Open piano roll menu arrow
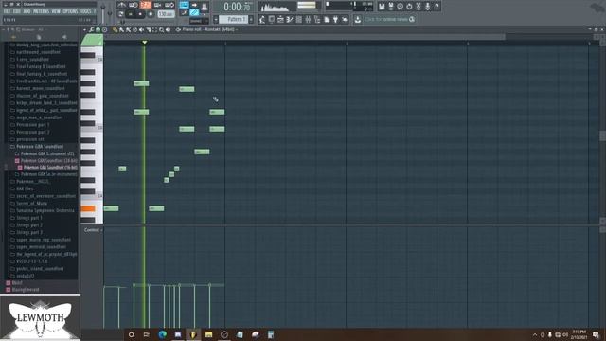Screen dimensions: 606x341 click(x=84, y=29)
